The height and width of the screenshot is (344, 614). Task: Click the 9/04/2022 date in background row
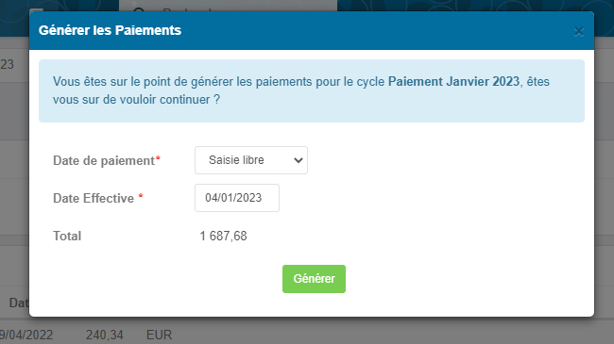click(26, 335)
